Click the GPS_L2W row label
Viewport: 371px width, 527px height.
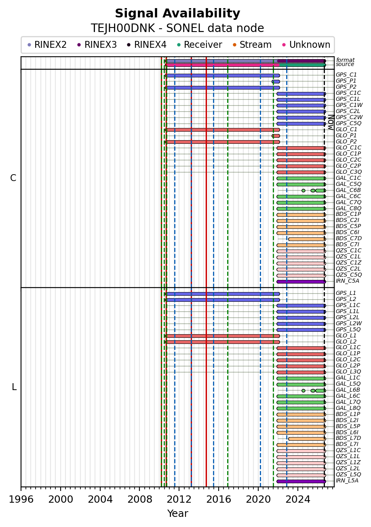click(x=349, y=324)
